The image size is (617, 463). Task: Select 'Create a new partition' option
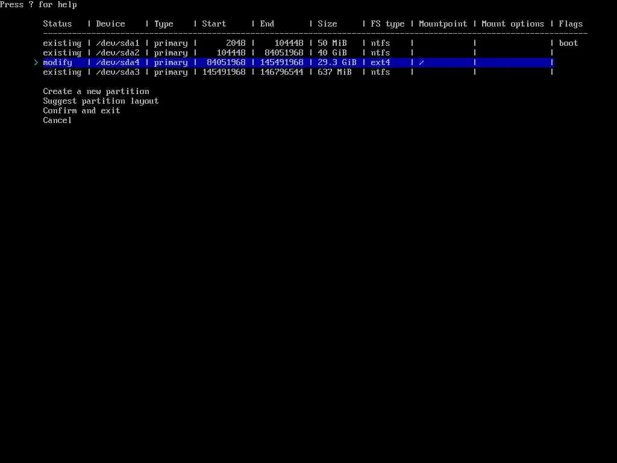click(96, 92)
